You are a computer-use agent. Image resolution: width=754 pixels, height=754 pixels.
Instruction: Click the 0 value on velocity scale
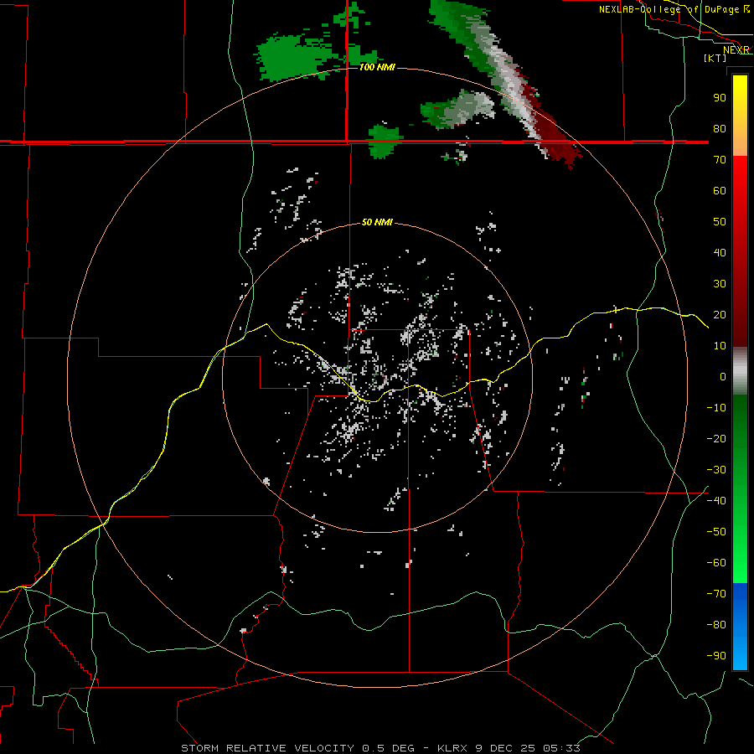(x=723, y=377)
